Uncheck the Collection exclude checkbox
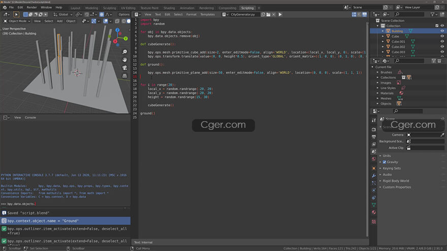Screen dimensions: 447x251 (437, 26)
